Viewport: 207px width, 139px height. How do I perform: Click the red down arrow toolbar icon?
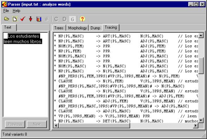pyautogui.click(x=31, y=19)
